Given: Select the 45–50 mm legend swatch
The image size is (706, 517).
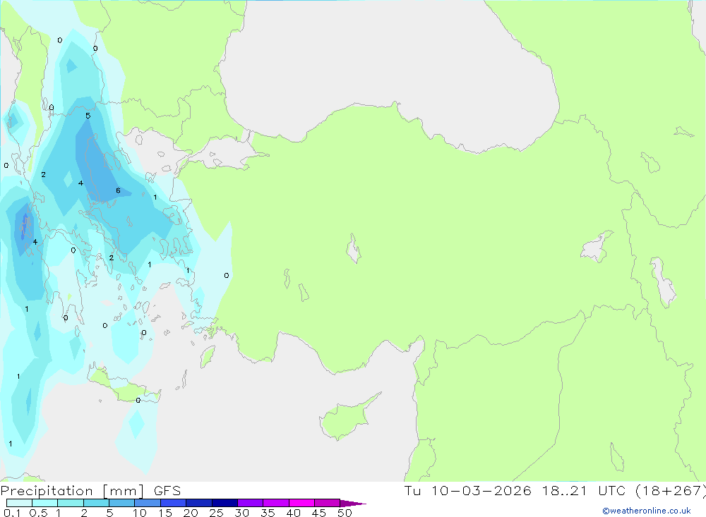Looking at the screenshot, I should point(327,503).
